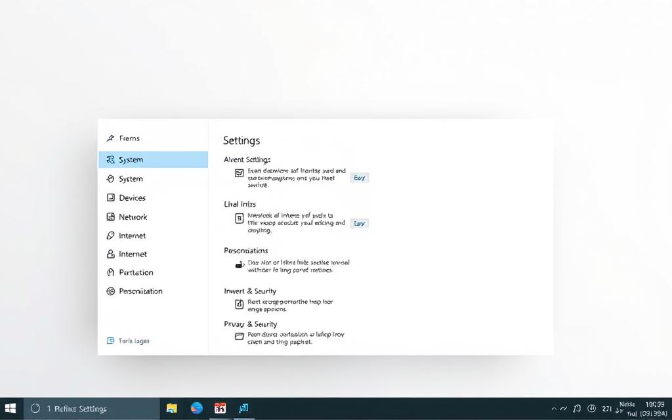Click the card icon under Privay & Security
The image size is (672, 420).
pos(239,336)
